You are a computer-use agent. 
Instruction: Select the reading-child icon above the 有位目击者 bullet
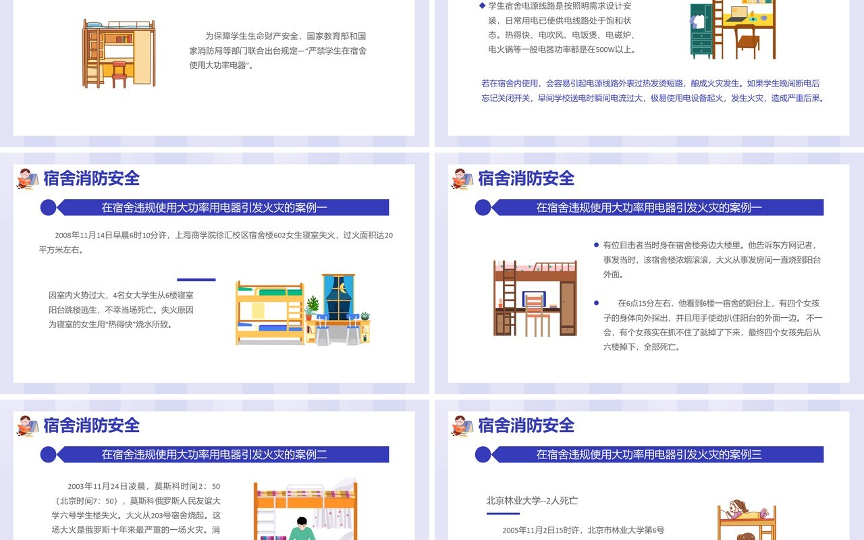(462, 179)
